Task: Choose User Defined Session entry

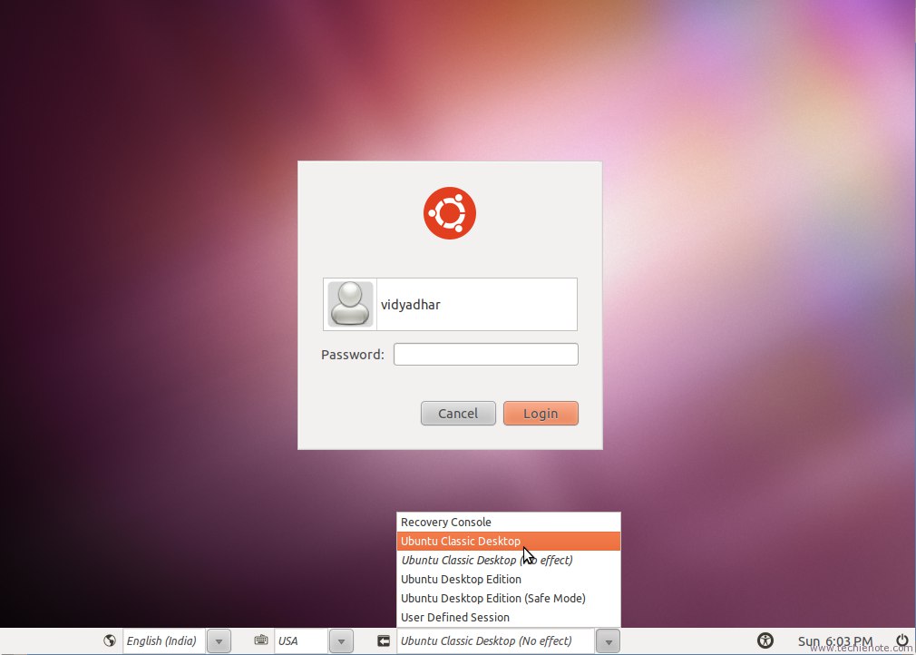Action: coord(508,617)
